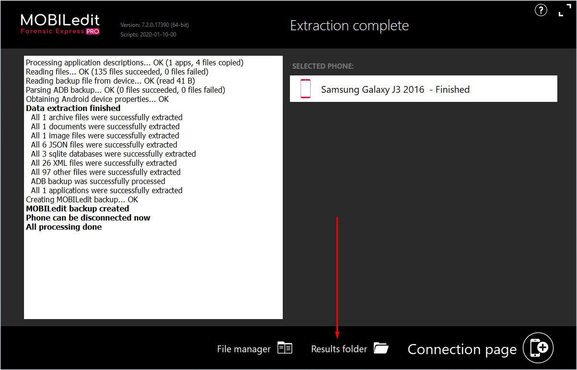Click 'All 6 JSON files were successfully extracted'
The width and height of the screenshot is (577, 370).
(104, 145)
